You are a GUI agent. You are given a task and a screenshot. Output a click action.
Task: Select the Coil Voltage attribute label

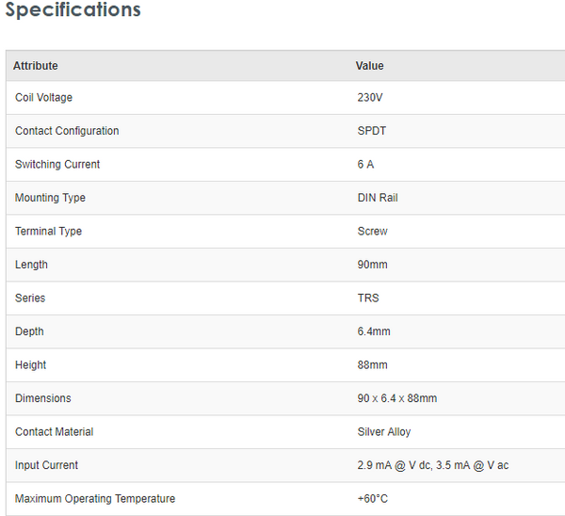(x=43, y=98)
